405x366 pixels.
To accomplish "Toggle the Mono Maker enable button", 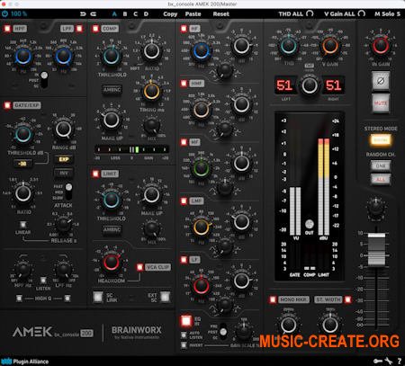I will 273,299.
